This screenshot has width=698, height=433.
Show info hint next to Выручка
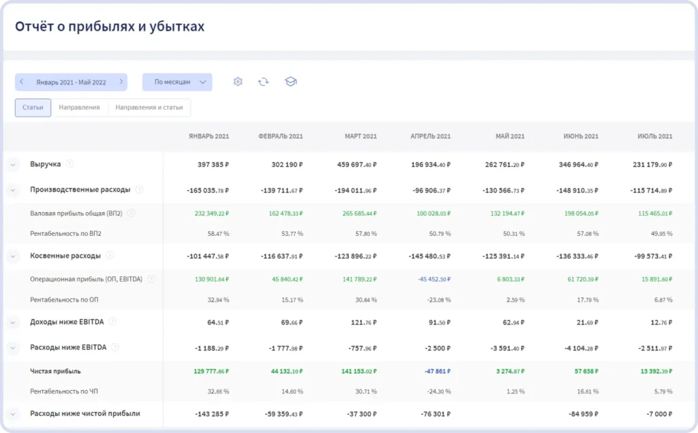coord(70,164)
